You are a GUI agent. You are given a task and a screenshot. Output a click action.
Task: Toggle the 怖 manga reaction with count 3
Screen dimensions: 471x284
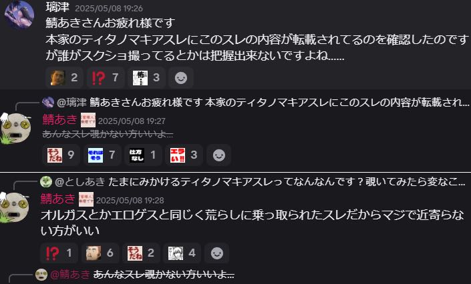(x=146, y=78)
